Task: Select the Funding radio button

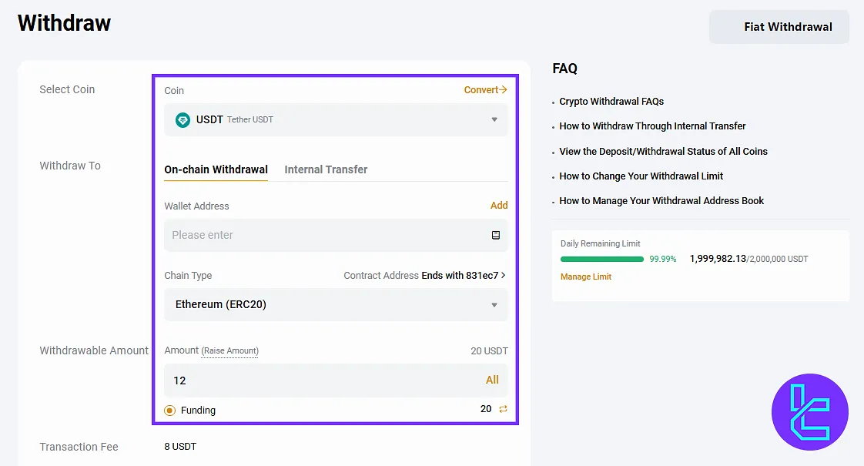Action: (169, 411)
